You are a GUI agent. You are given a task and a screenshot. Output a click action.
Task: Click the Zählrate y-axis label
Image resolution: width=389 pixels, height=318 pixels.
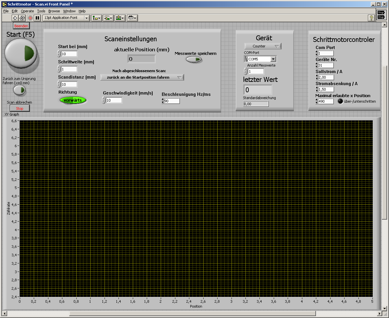tap(8, 208)
